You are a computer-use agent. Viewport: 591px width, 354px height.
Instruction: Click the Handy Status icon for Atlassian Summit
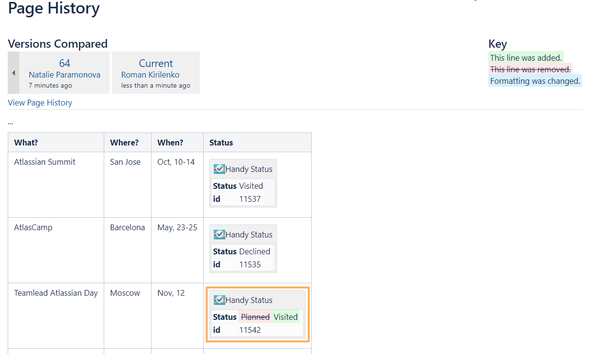[x=220, y=169]
